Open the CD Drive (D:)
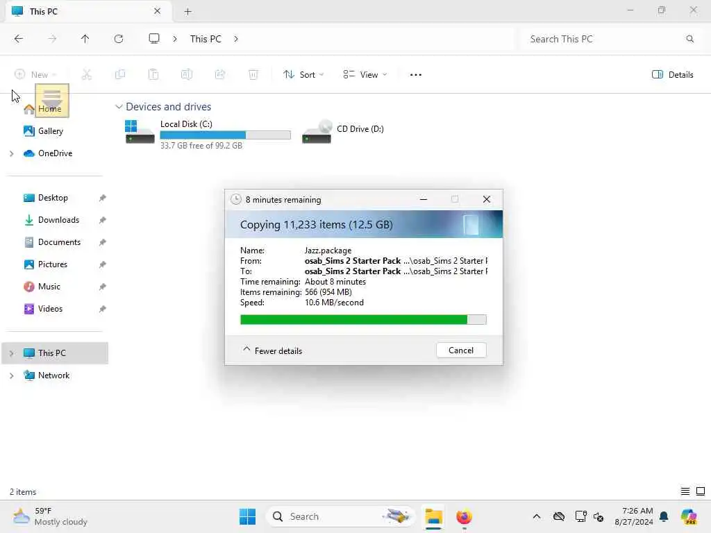Screen dimensions: 711x533 [x=343, y=130]
